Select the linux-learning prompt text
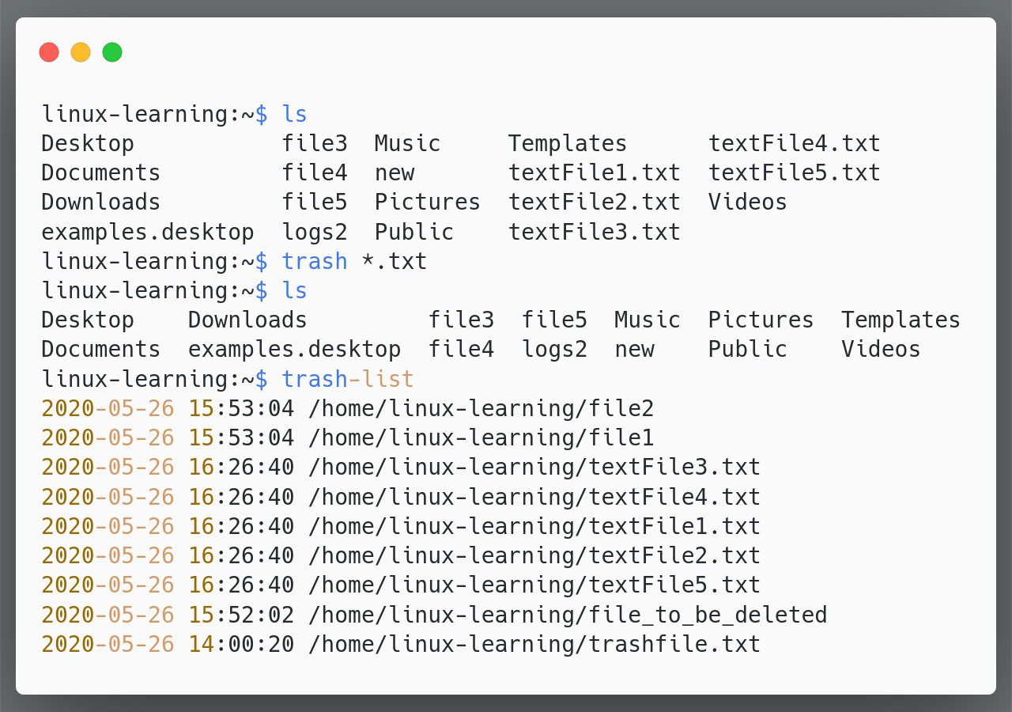 (x=142, y=114)
